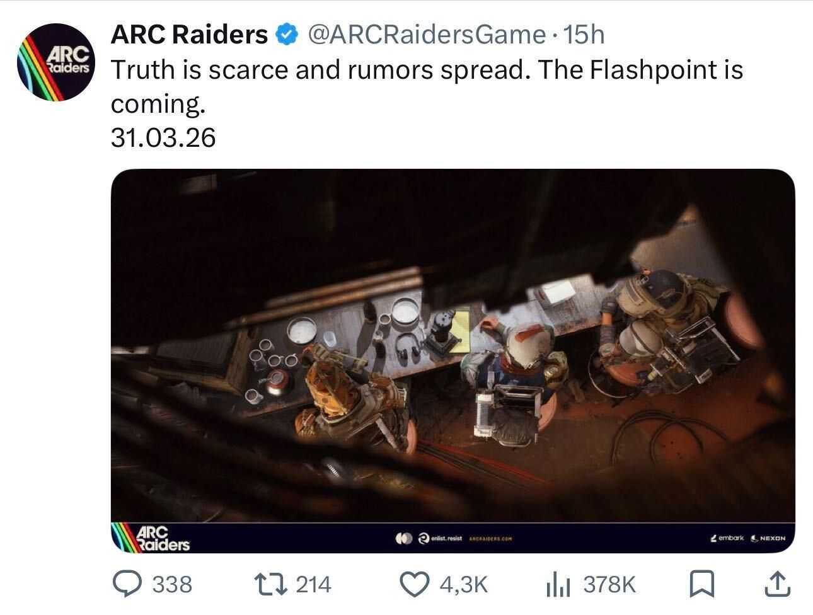
Task: Click the NEXON logo in image footer
Action: click(768, 539)
